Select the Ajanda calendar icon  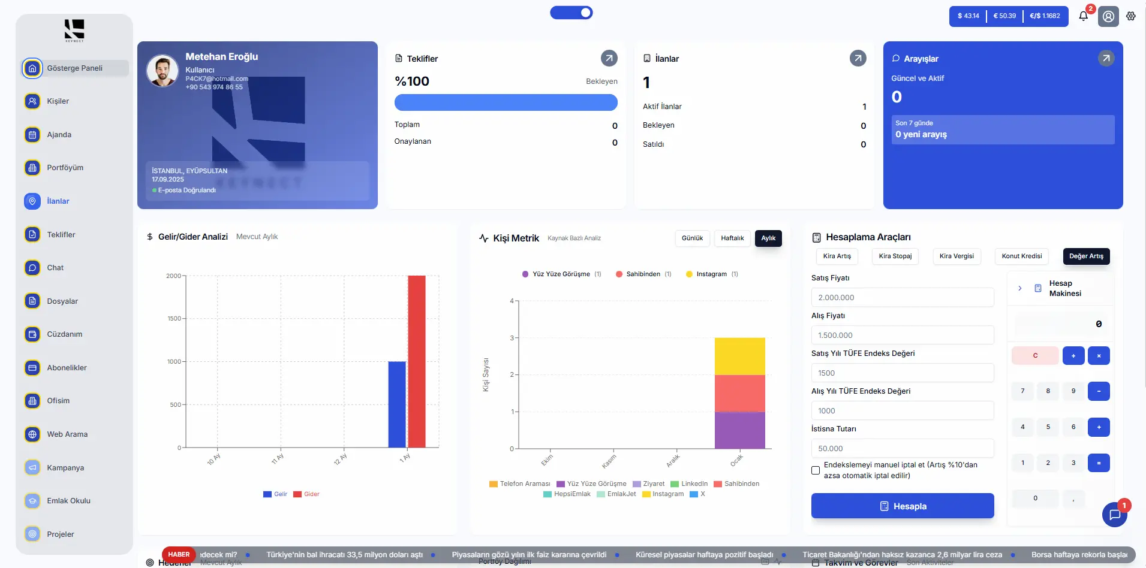coord(32,135)
